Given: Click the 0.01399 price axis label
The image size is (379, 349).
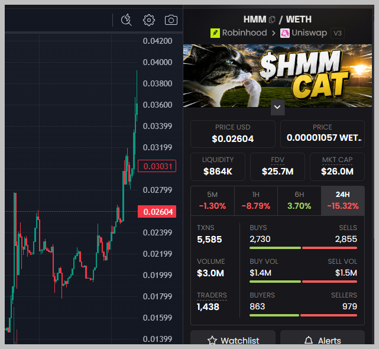Looking at the screenshot, I should click(x=157, y=339).
